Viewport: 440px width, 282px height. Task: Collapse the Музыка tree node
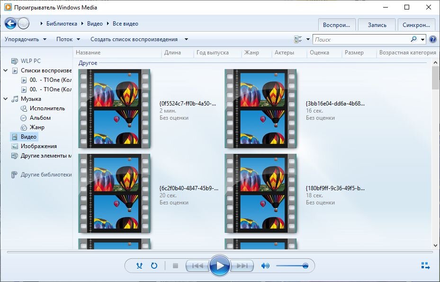click(x=5, y=99)
